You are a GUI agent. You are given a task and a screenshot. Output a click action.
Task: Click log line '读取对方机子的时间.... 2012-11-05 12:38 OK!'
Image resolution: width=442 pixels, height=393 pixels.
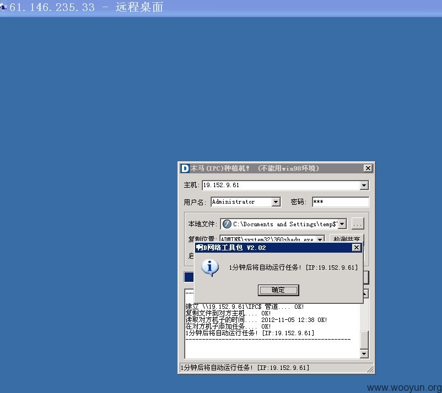click(256, 320)
